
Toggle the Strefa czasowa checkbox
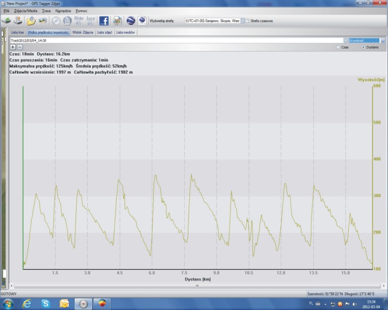tap(247, 21)
